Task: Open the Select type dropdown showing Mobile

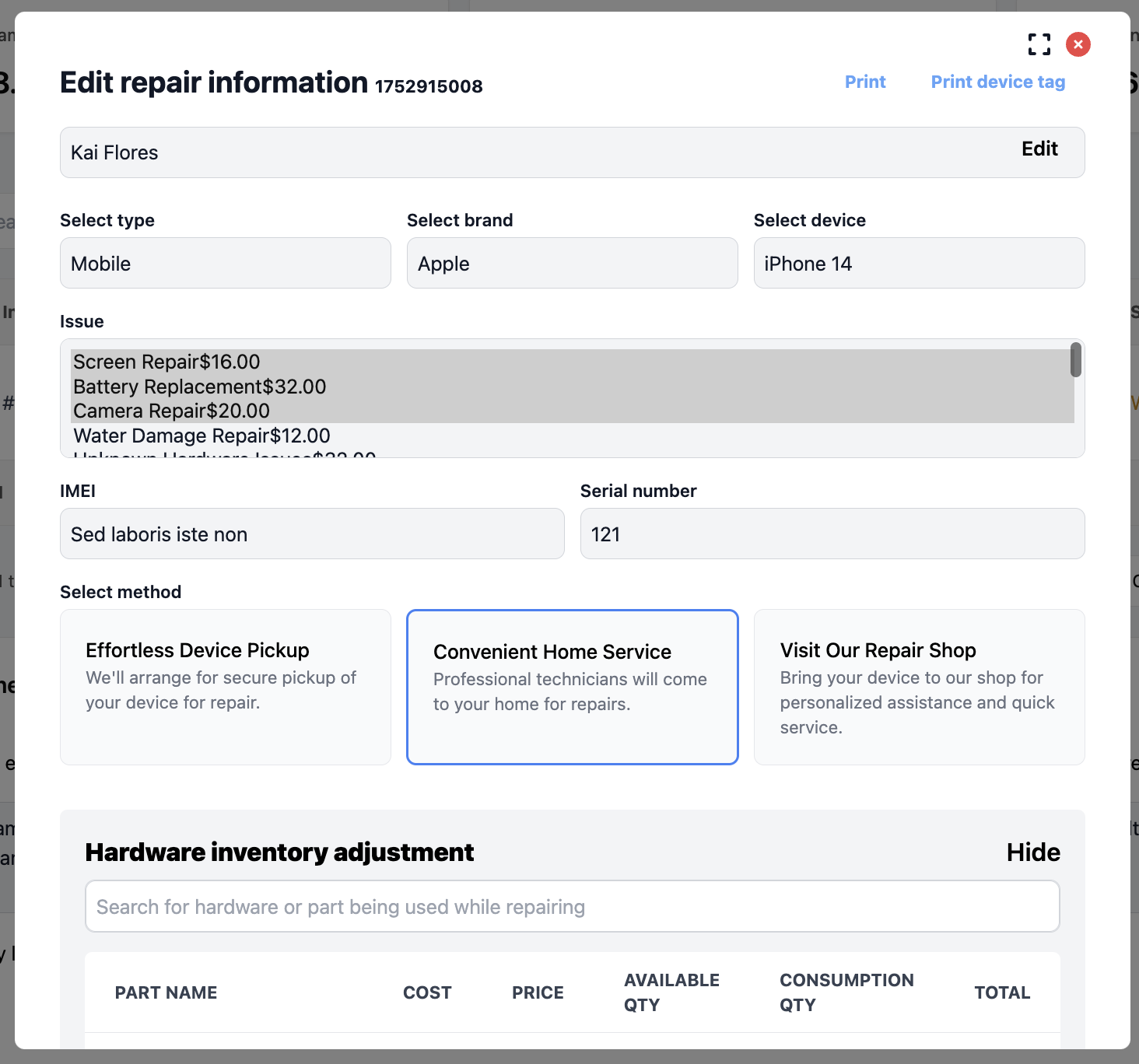Action: 225,264
